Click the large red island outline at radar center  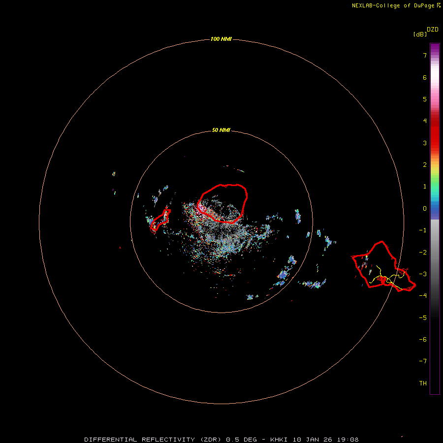[x=222, y=203]
